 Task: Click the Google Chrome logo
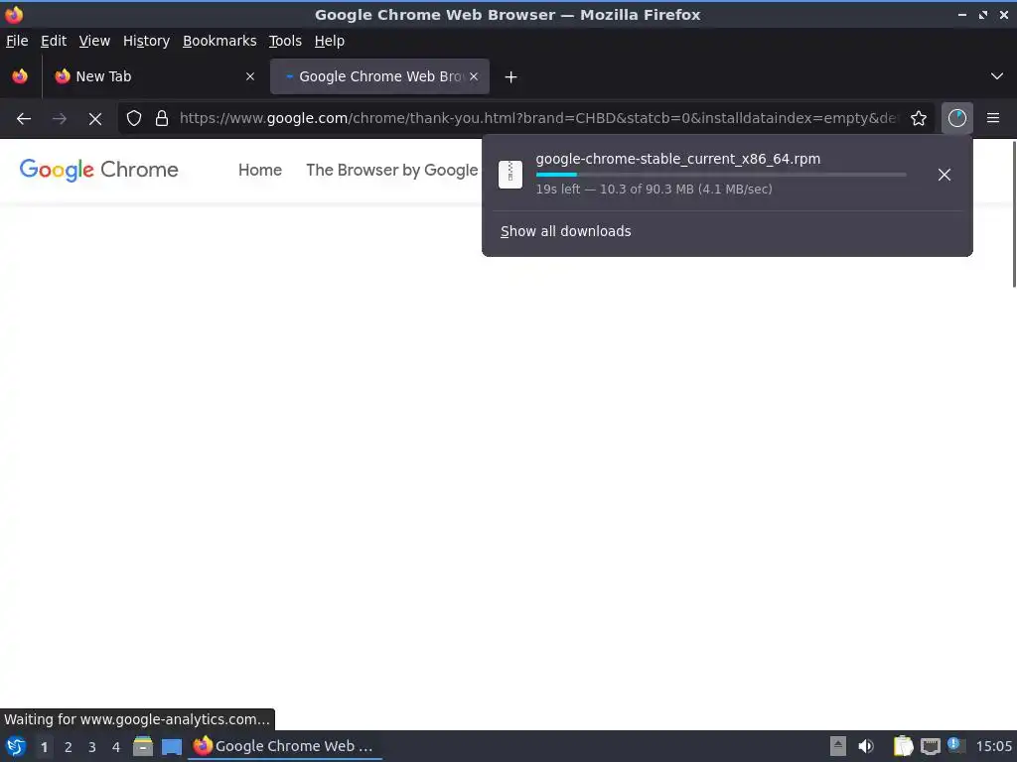(x=98, y=170)
